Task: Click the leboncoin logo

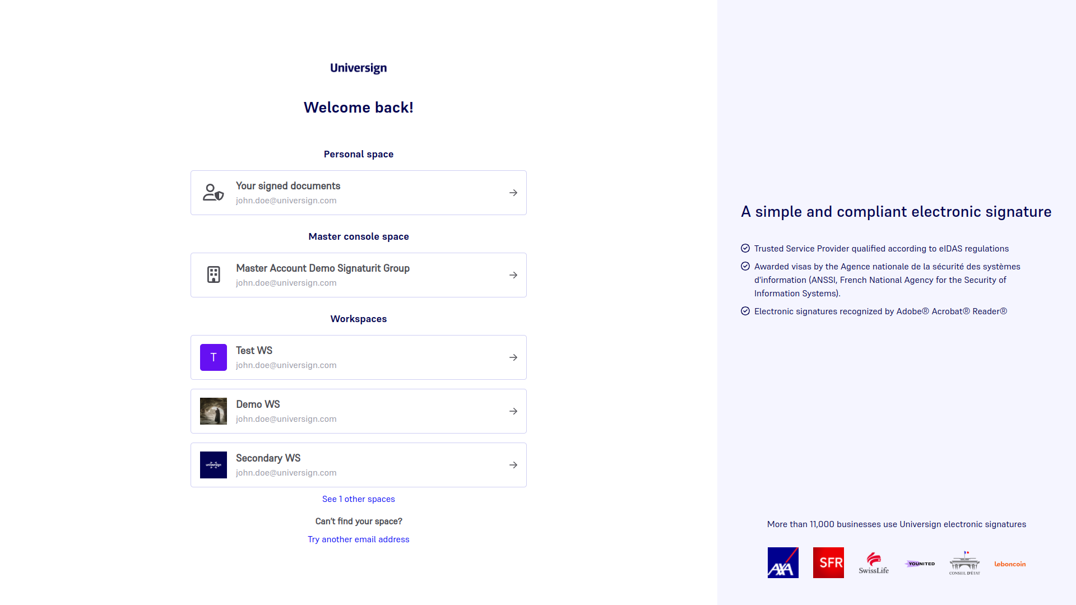Action: point(1009,564)
